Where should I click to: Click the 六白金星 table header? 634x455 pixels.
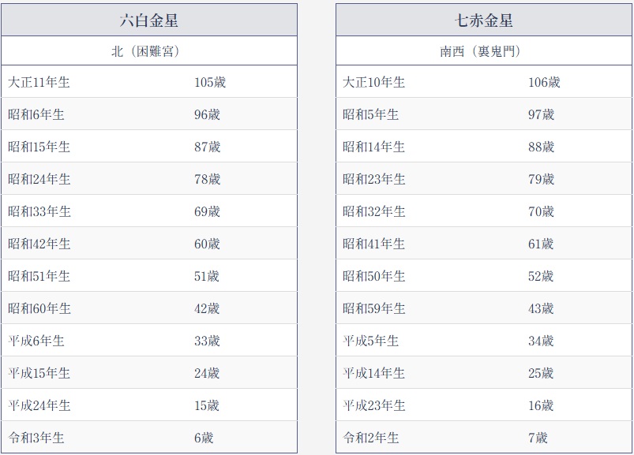click(x=148, y=21)
